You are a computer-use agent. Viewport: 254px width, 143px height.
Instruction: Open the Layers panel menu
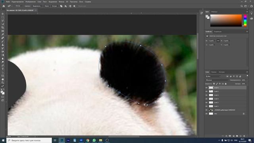coord(247,72)
